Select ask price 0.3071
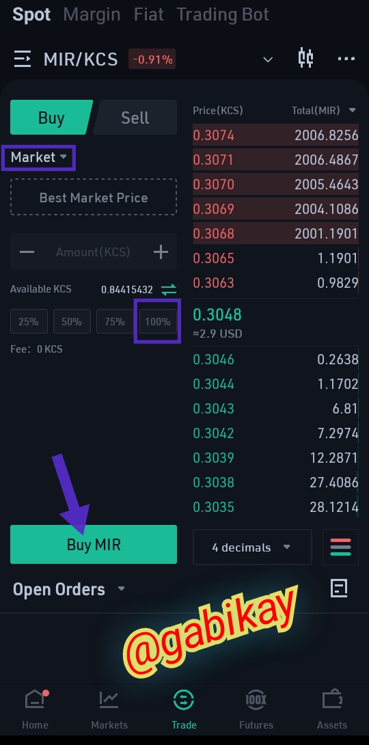 pyautogui.click(x=213, y=160)
